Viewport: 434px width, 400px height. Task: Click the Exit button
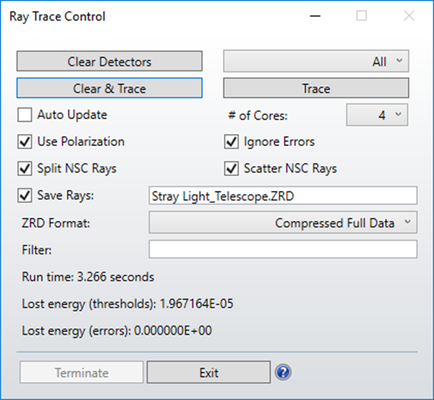coord(208,373)
